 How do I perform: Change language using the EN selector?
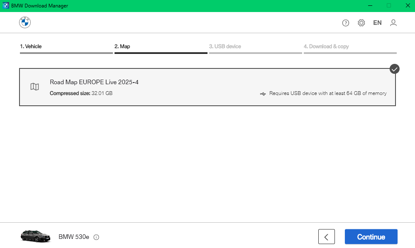tap(377, 23)
